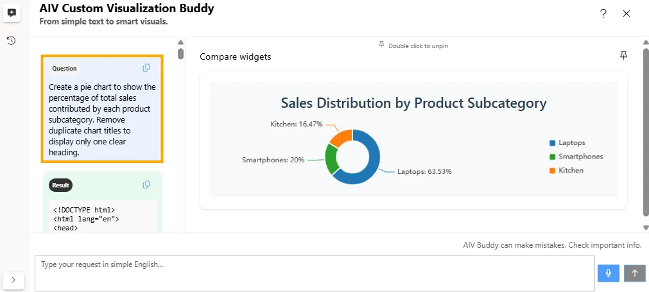This screenshot has width=649, height=292.
Task: Start voice input with microphone button
Action: point(608,273)
